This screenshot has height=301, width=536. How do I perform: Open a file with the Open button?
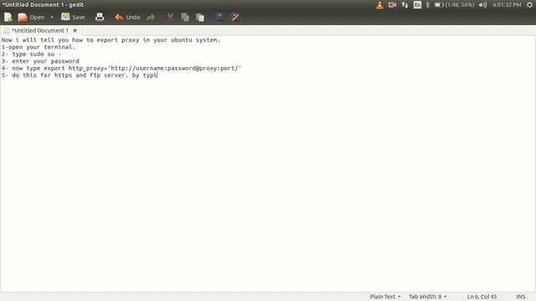31,17
